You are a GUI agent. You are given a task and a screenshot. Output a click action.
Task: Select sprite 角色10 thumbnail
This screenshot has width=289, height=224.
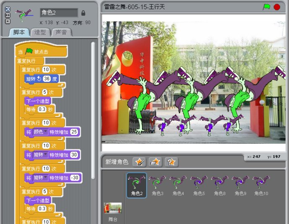[261, 185]
